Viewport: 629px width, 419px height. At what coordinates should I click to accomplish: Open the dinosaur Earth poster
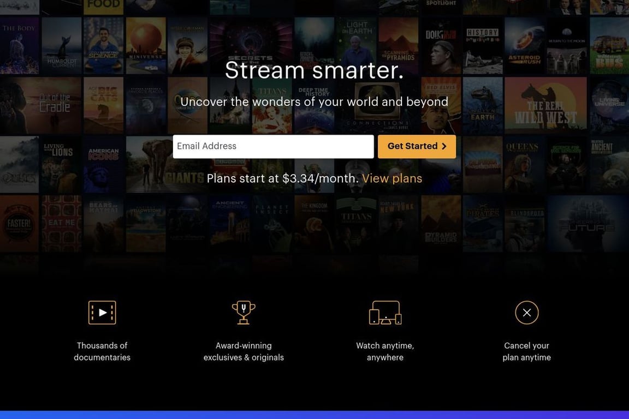(x=483, y=105)
